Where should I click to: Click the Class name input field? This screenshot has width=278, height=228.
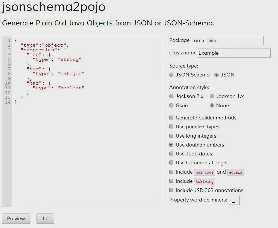(x=234, y=53)
